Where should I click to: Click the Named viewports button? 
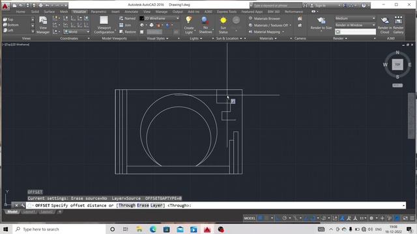(x=128, y=18)
